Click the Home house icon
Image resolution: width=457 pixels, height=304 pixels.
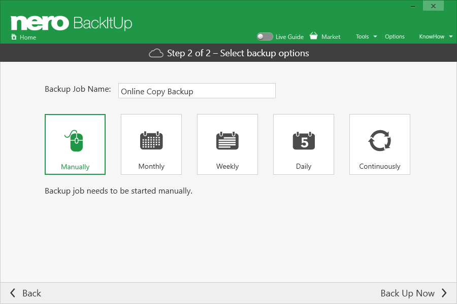pos(14,37)
